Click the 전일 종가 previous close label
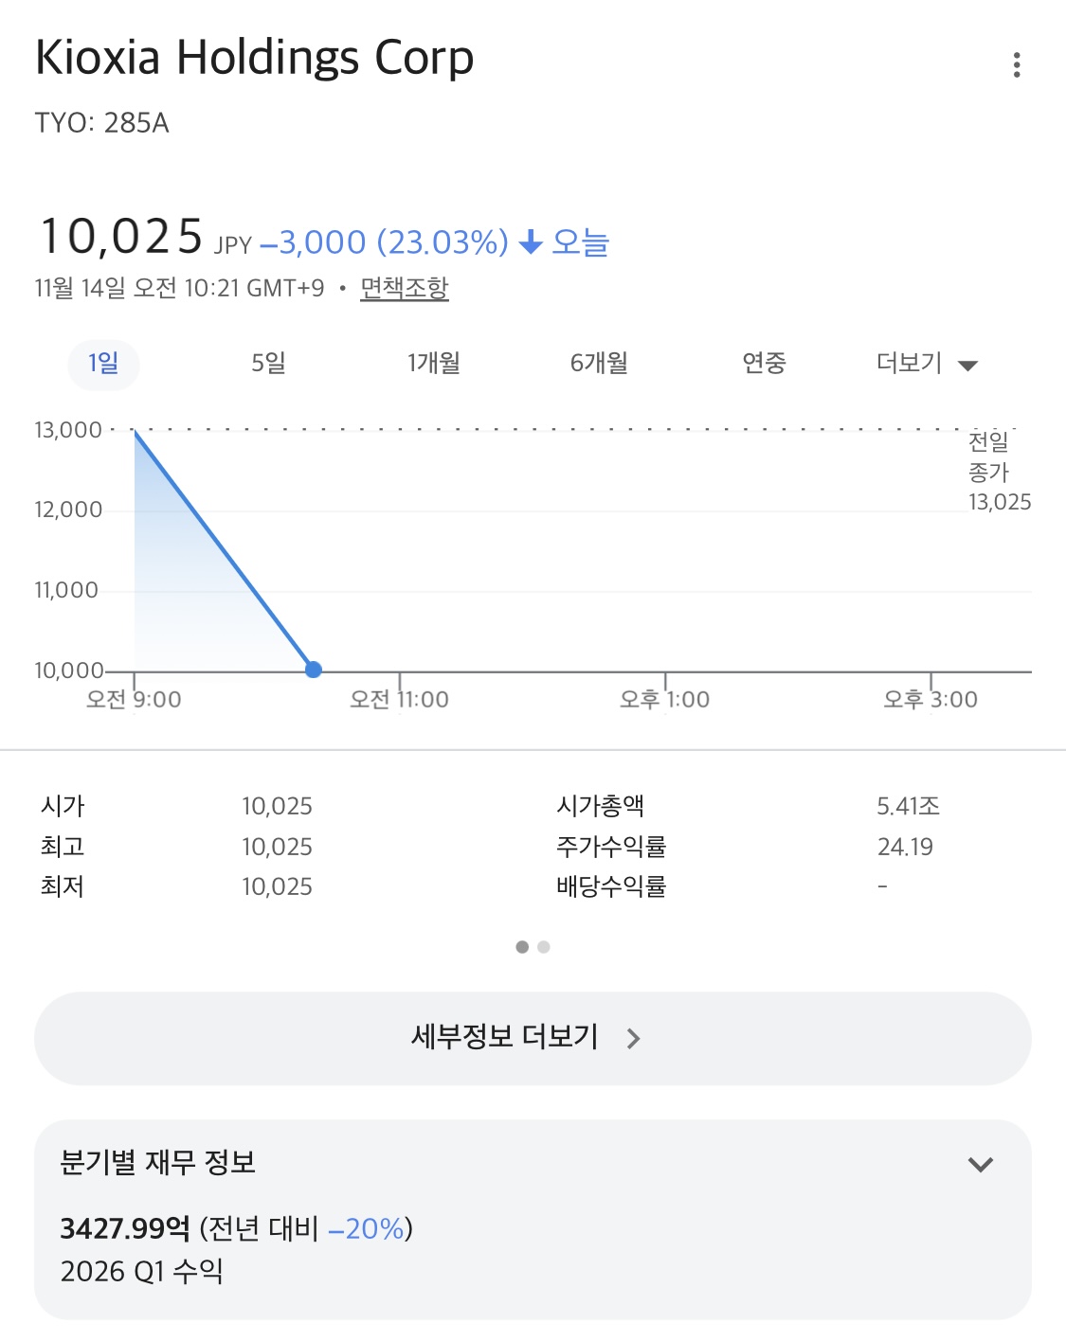The image size is (1066, 1341). [x=989, y=456]
